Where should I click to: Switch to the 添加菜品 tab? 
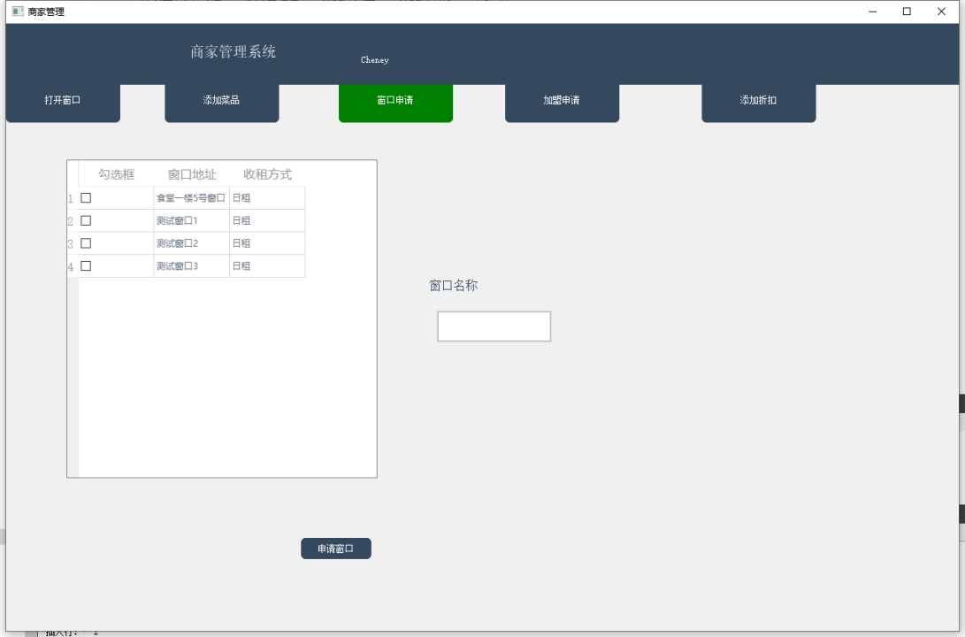tap(221, 103)
